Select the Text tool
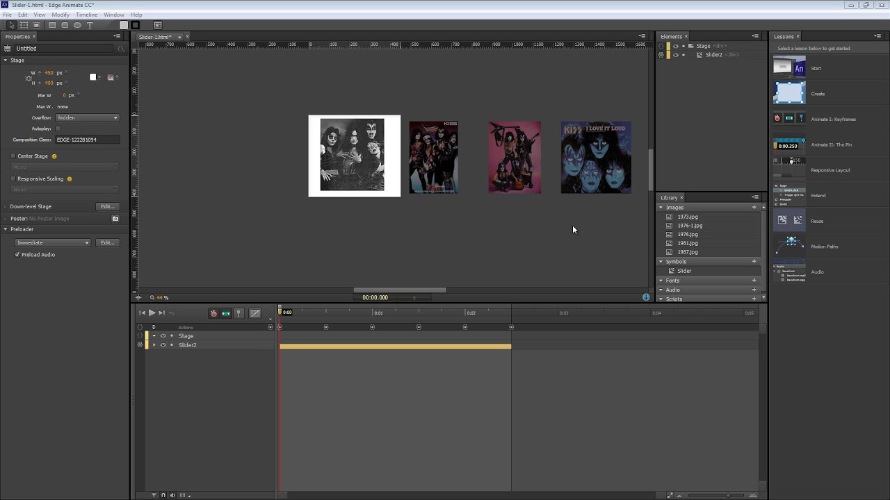 pyautogui.click(x=90, y=25)
